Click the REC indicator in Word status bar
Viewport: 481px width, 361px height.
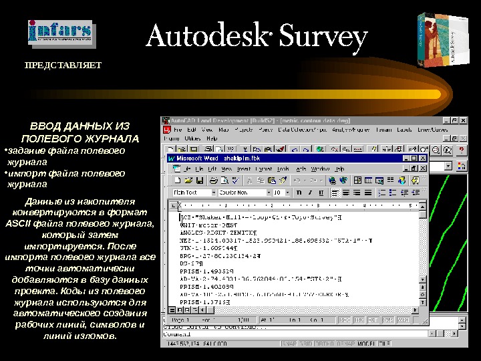tap(344, 320)
